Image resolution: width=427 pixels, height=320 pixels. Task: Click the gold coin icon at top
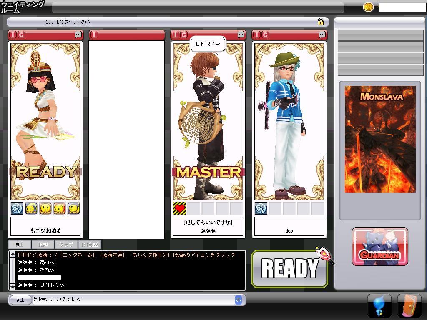point(368,7)
